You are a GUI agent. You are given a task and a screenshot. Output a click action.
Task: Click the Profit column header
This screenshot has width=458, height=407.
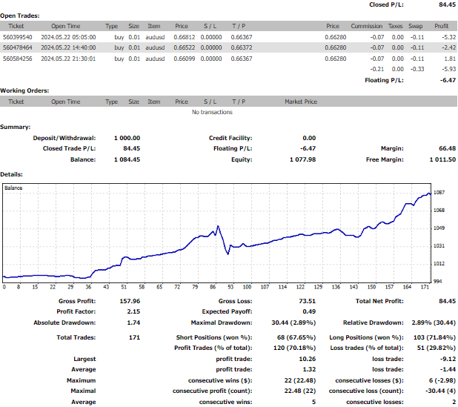(x=442, y=26)
